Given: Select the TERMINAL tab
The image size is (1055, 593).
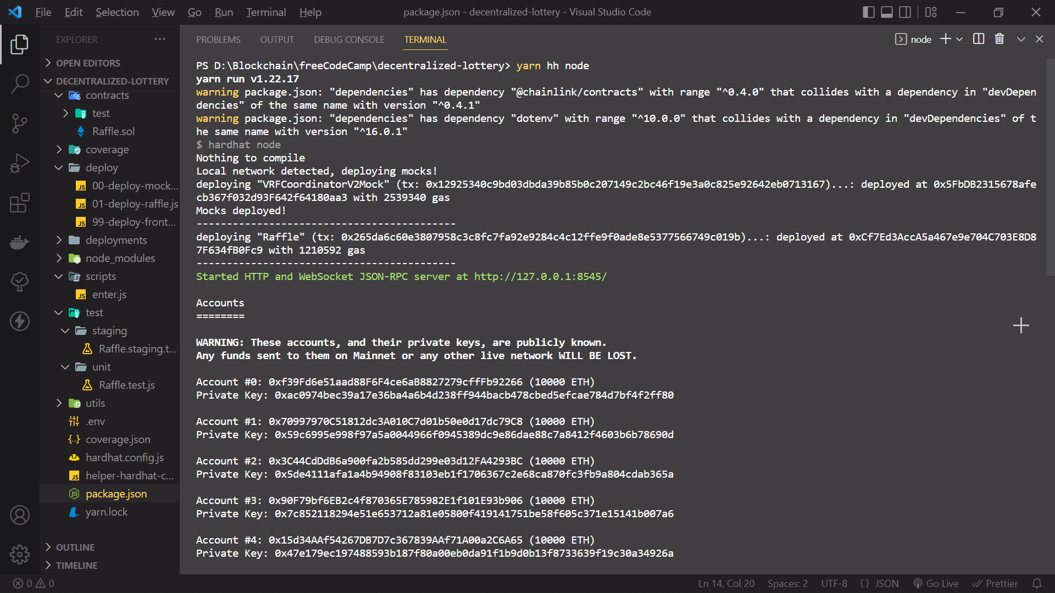Looking at the screenshot, I should (425, 40).
